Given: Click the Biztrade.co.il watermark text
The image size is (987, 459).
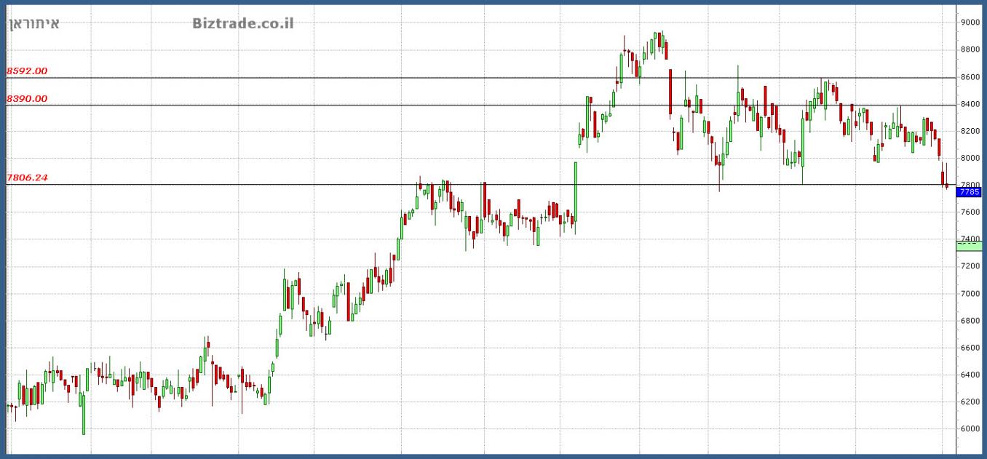Looking at the screenshot, I should tap(243, 23).
